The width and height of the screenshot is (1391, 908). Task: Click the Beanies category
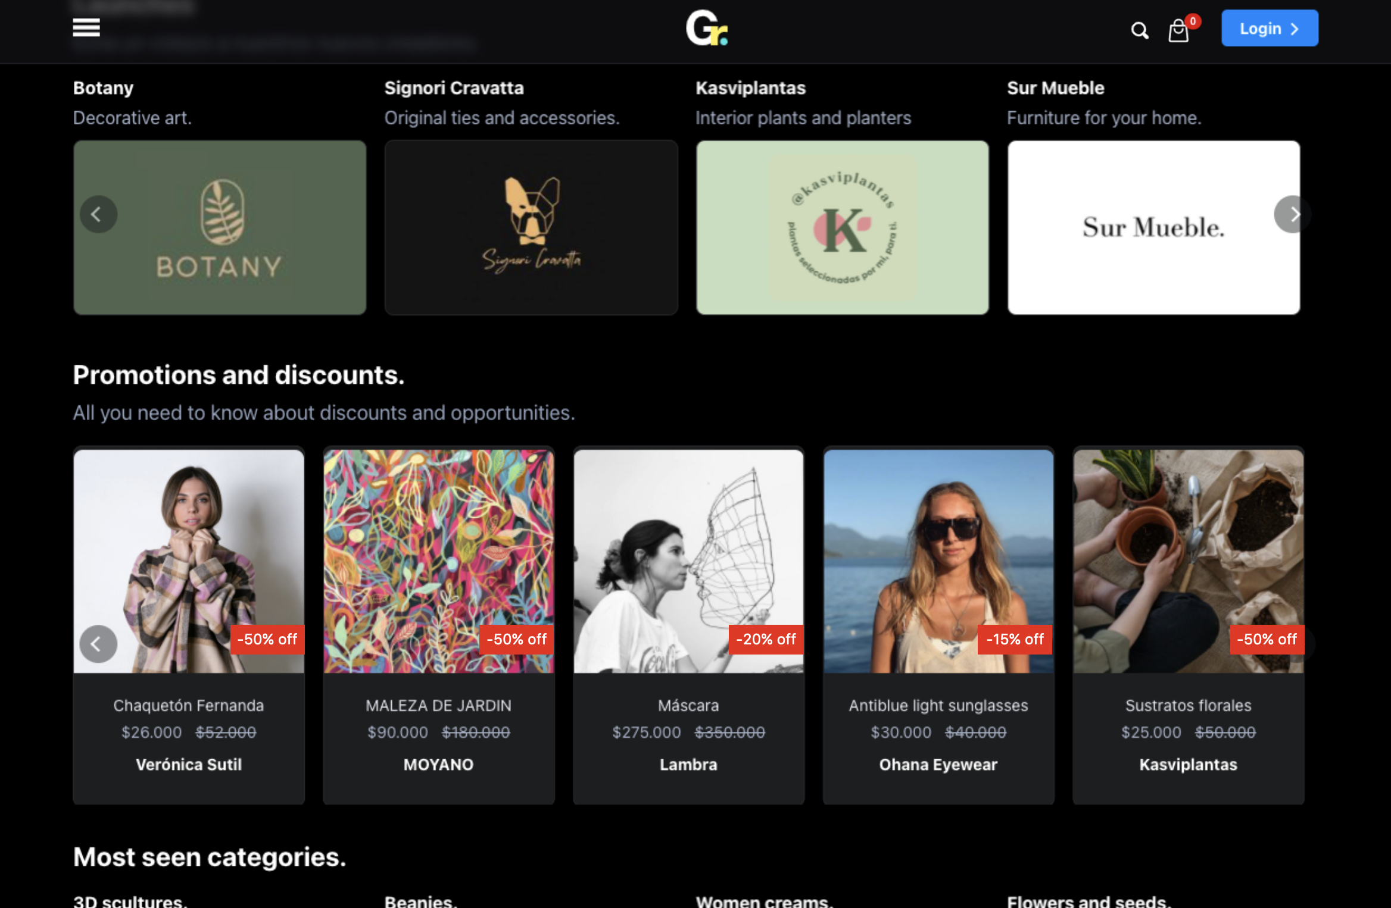coord(421,901)
